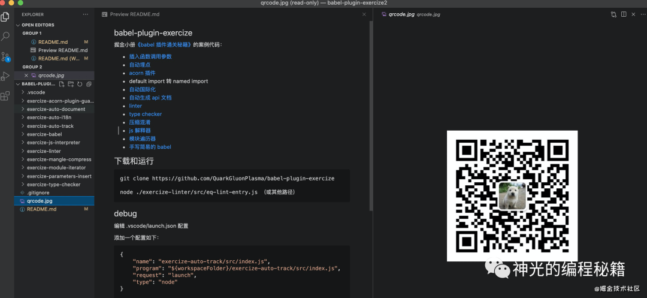Click README.md info icon in file tree
This screenshot has height=298, width=647.
tap(23, 209)
